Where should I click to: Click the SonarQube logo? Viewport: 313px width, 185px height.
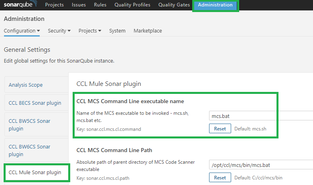coord(20,4)
